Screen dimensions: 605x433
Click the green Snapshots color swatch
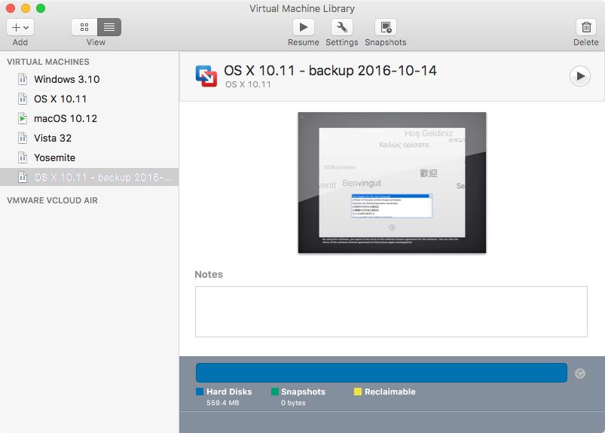(x=275, y=392)
